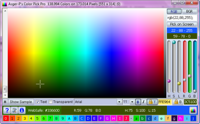Image resolution: width=200 pixels, height=124 pixels.
Task: Expand the font size 11 dropdown
Action: (132, 102)
